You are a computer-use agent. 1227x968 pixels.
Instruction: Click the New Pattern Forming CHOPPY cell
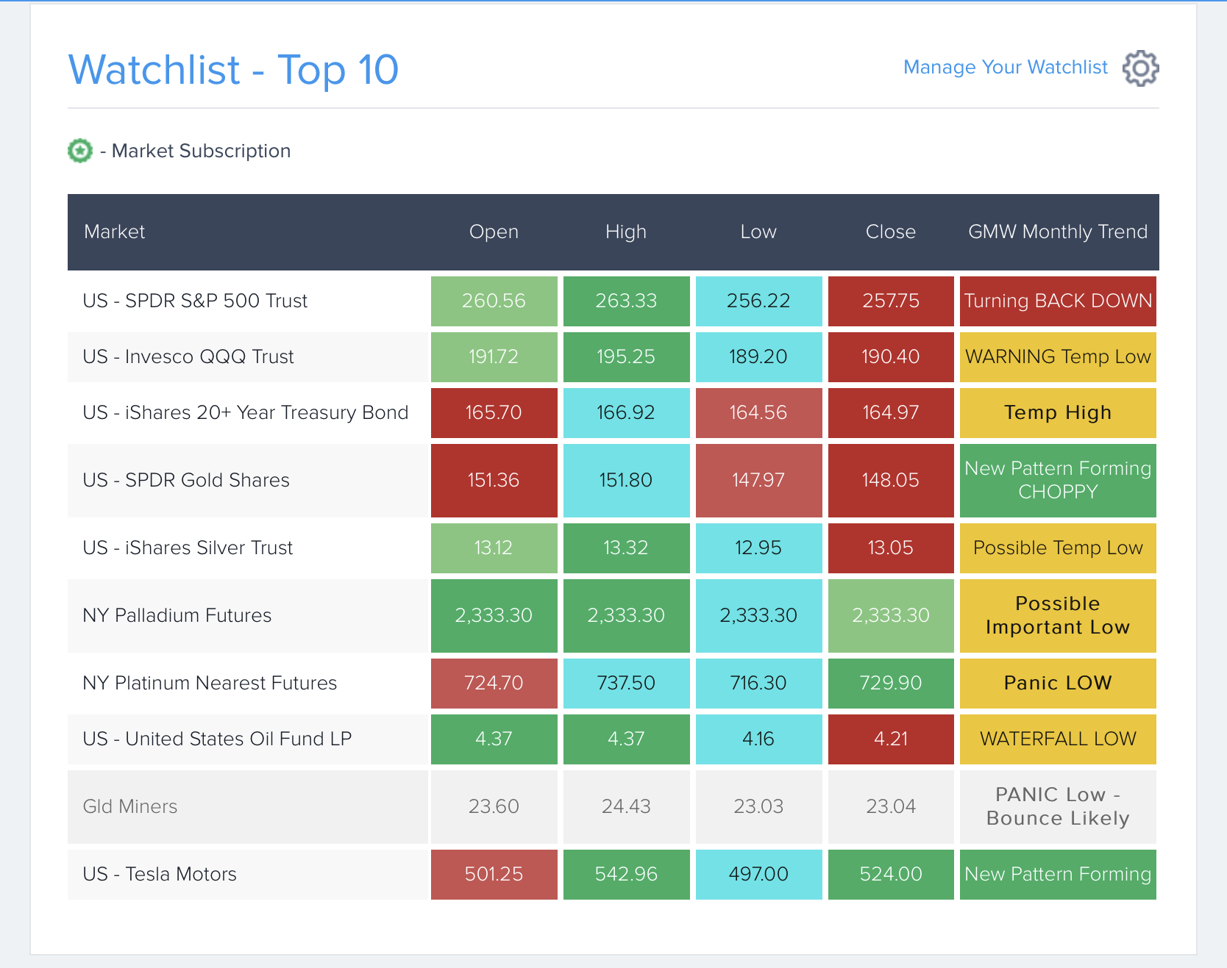[1058, 481]
